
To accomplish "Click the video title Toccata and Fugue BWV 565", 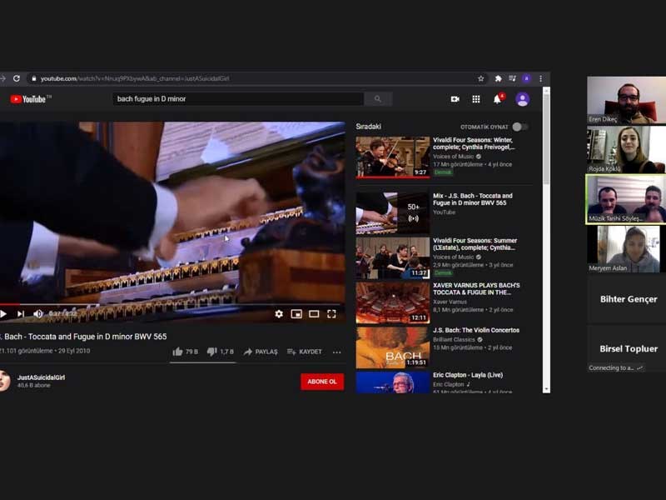I will point(84,337).
